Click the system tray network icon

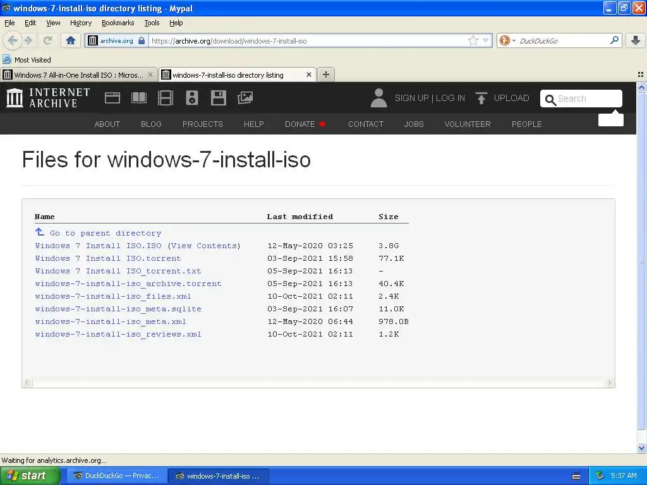click(600, 476)
